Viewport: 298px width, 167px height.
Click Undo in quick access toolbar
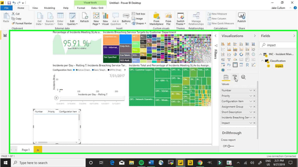click(14, 3)
